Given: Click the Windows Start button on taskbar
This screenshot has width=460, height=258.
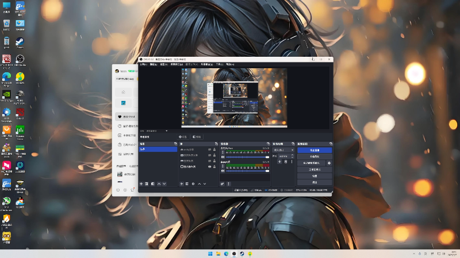Looking at the screenshot, I should (210, 253).
